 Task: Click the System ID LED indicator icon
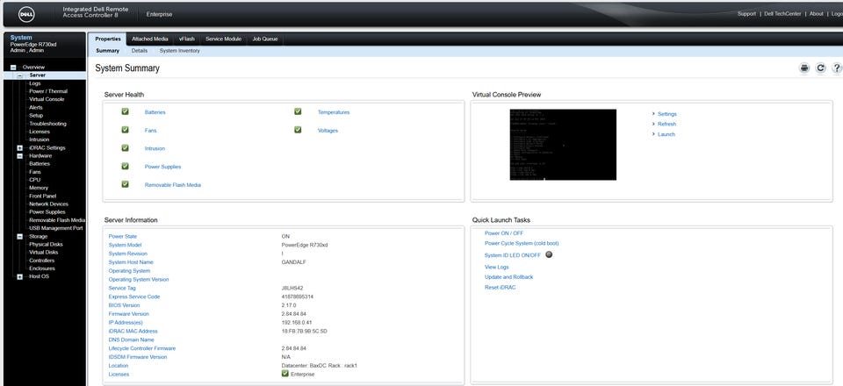(x=549, y=254)
